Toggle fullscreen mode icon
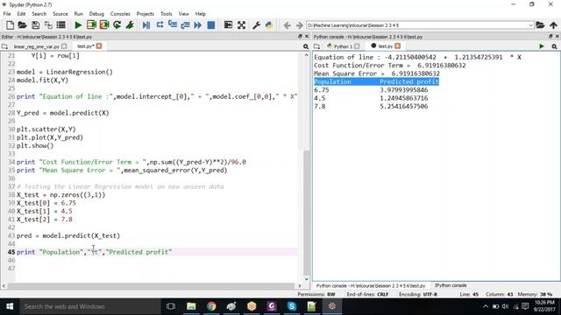Image resolution: width=561 pixels, height=315 pixels. pos(242,25)
